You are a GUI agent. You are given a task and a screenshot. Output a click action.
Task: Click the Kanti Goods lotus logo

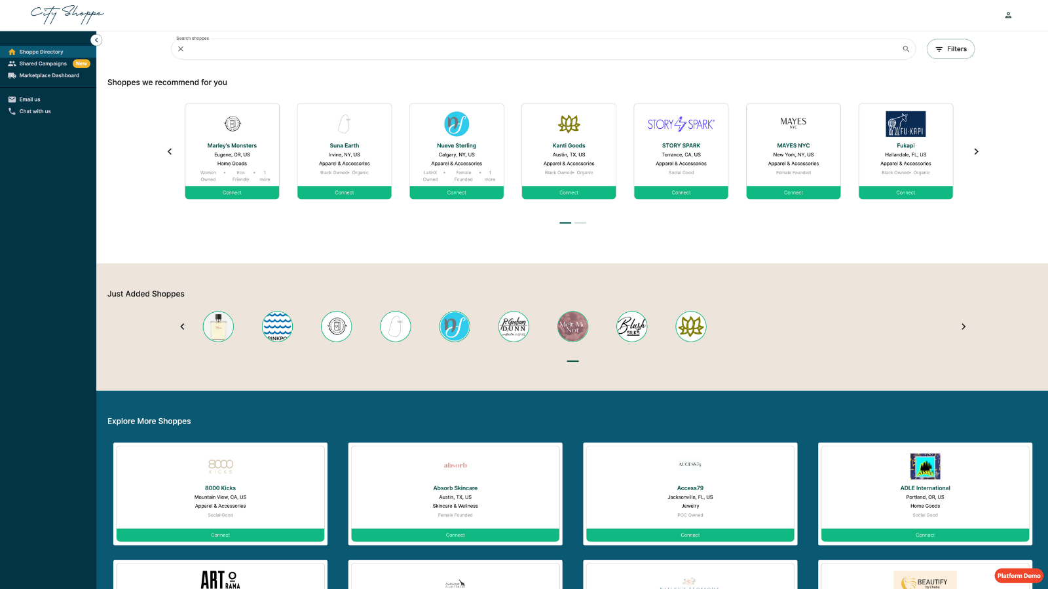(569, 124)
